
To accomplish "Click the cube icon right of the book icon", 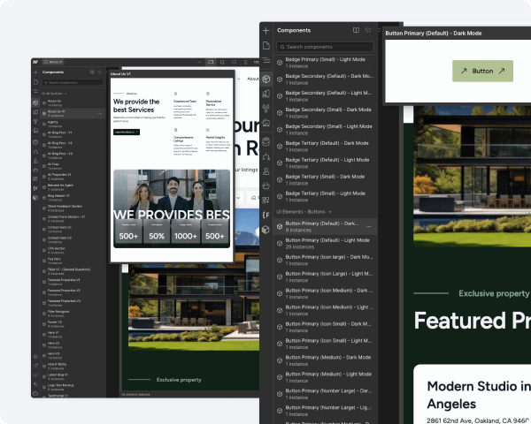I will click(368, 30).
